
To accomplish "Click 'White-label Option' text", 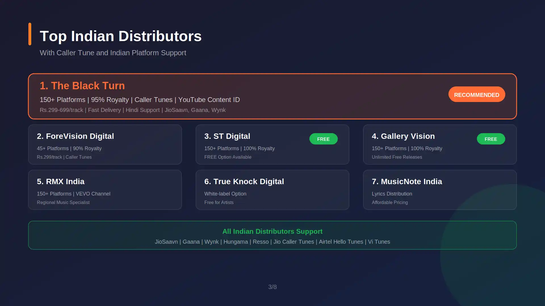I will pyautogui.click(x=225, y=194).
